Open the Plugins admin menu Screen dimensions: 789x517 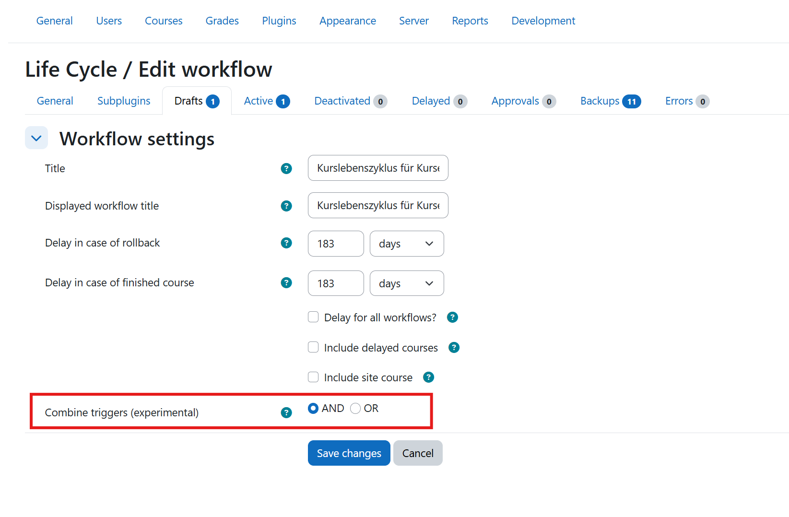[x=279, y=21]
